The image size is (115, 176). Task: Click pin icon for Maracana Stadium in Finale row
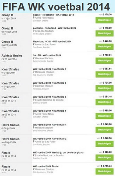34,169
